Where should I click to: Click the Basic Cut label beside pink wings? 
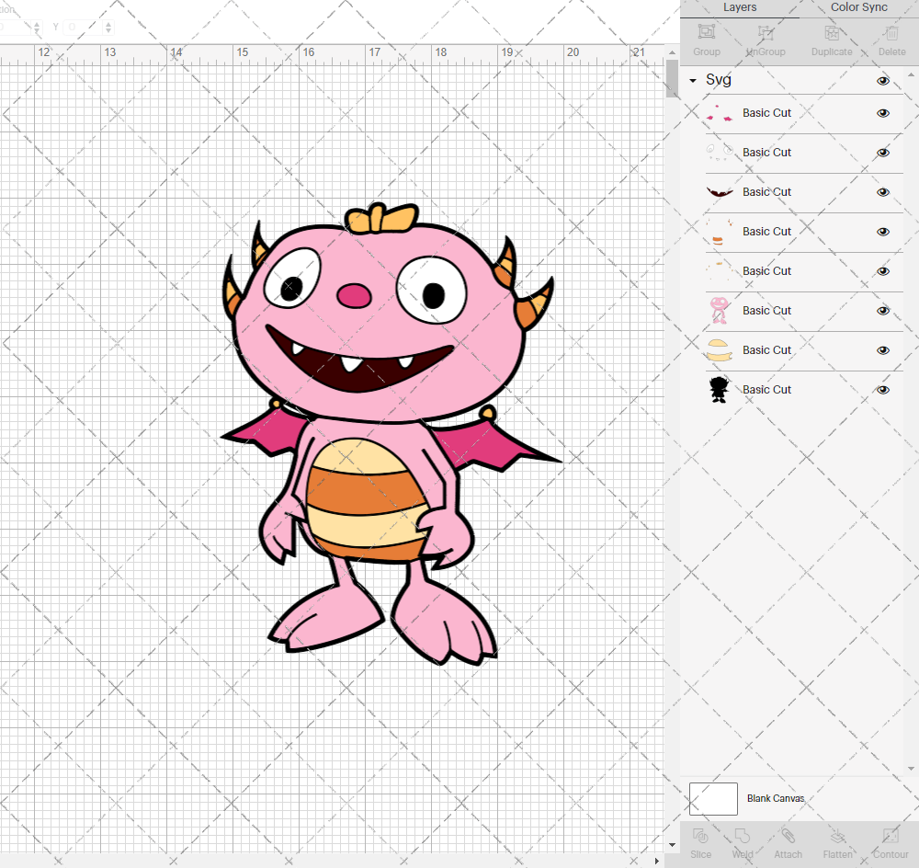click(766, 113)
